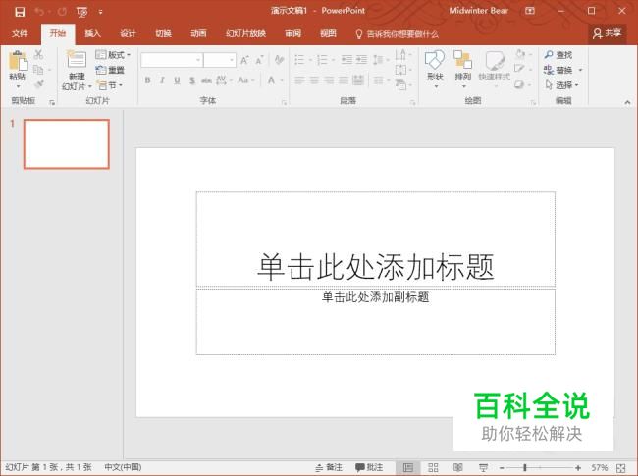Click the 查找 find button
The image size is (638, 476).
coord(558,54)
